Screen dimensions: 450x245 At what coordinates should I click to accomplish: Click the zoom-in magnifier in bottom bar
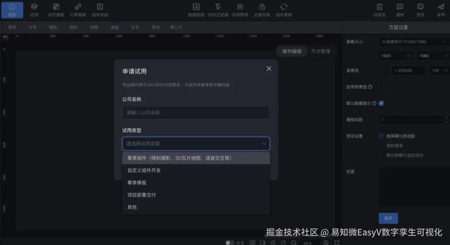(326, 243)
